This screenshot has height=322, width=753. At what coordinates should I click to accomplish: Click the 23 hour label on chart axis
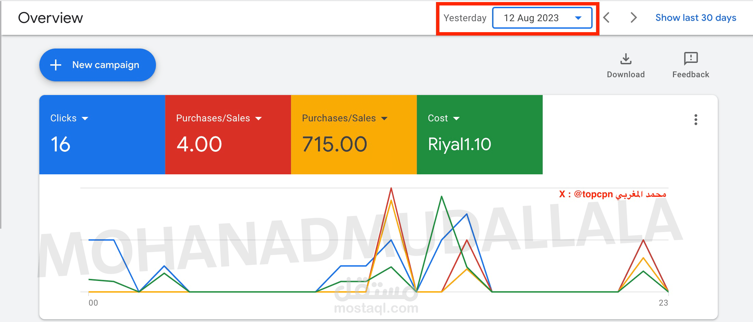point(663,303)
